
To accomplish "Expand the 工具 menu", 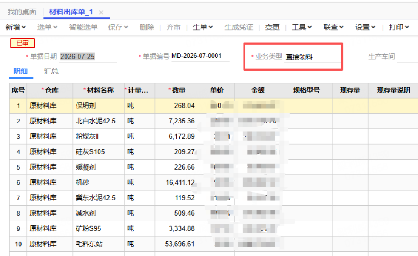I will click(x=302, y=27).
